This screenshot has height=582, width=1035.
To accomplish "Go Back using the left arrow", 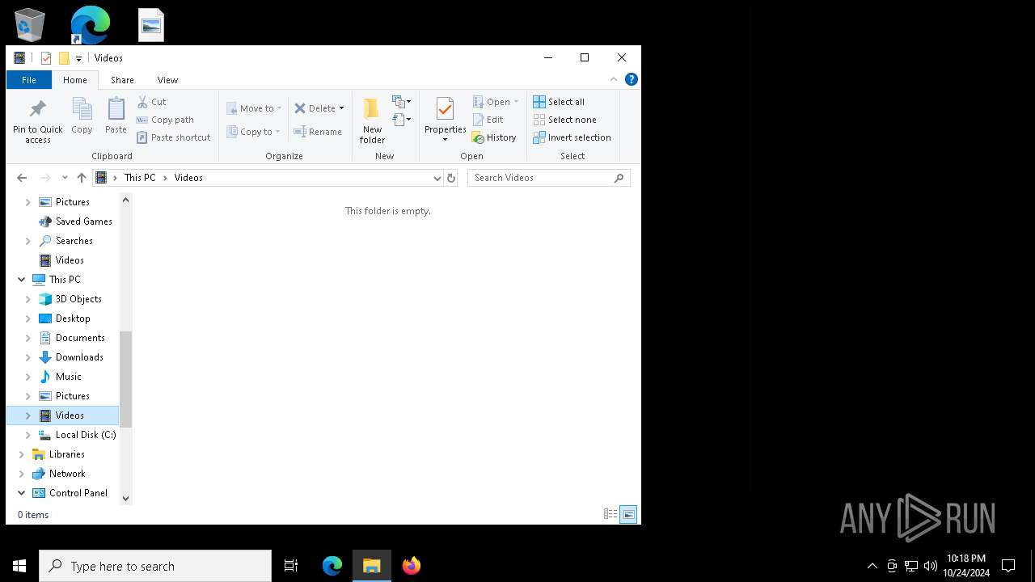I will coord(22,178).
